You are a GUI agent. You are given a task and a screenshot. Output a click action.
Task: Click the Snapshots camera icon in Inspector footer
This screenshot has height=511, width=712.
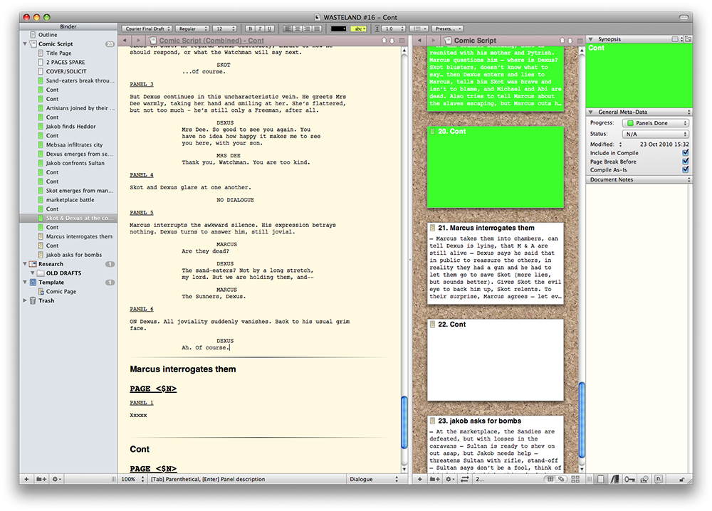click(x=644, y=480)
